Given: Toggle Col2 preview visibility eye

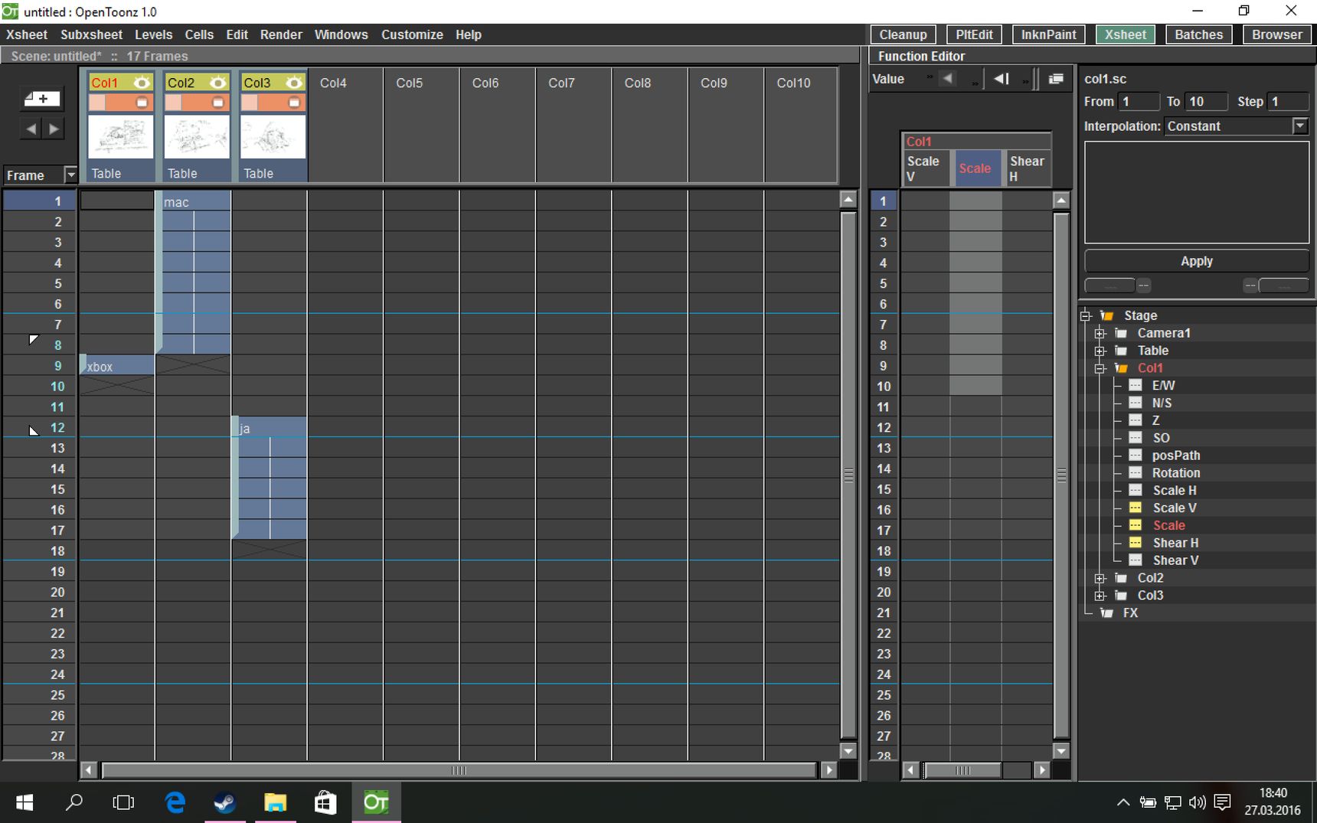Looking at the screenshot, I should click(x=218, y=83).
